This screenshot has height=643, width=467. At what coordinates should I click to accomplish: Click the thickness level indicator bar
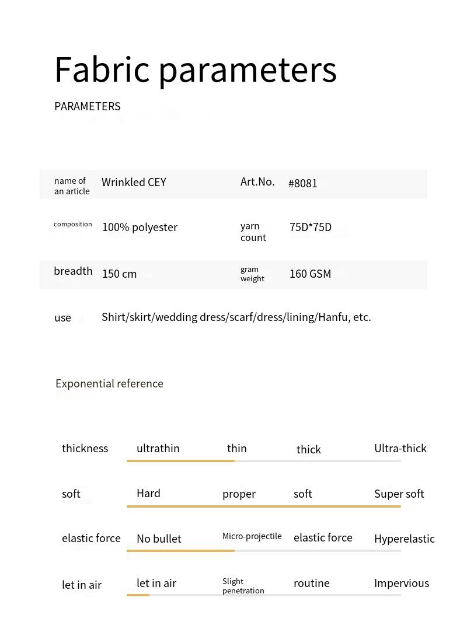[x=263, y=461]
